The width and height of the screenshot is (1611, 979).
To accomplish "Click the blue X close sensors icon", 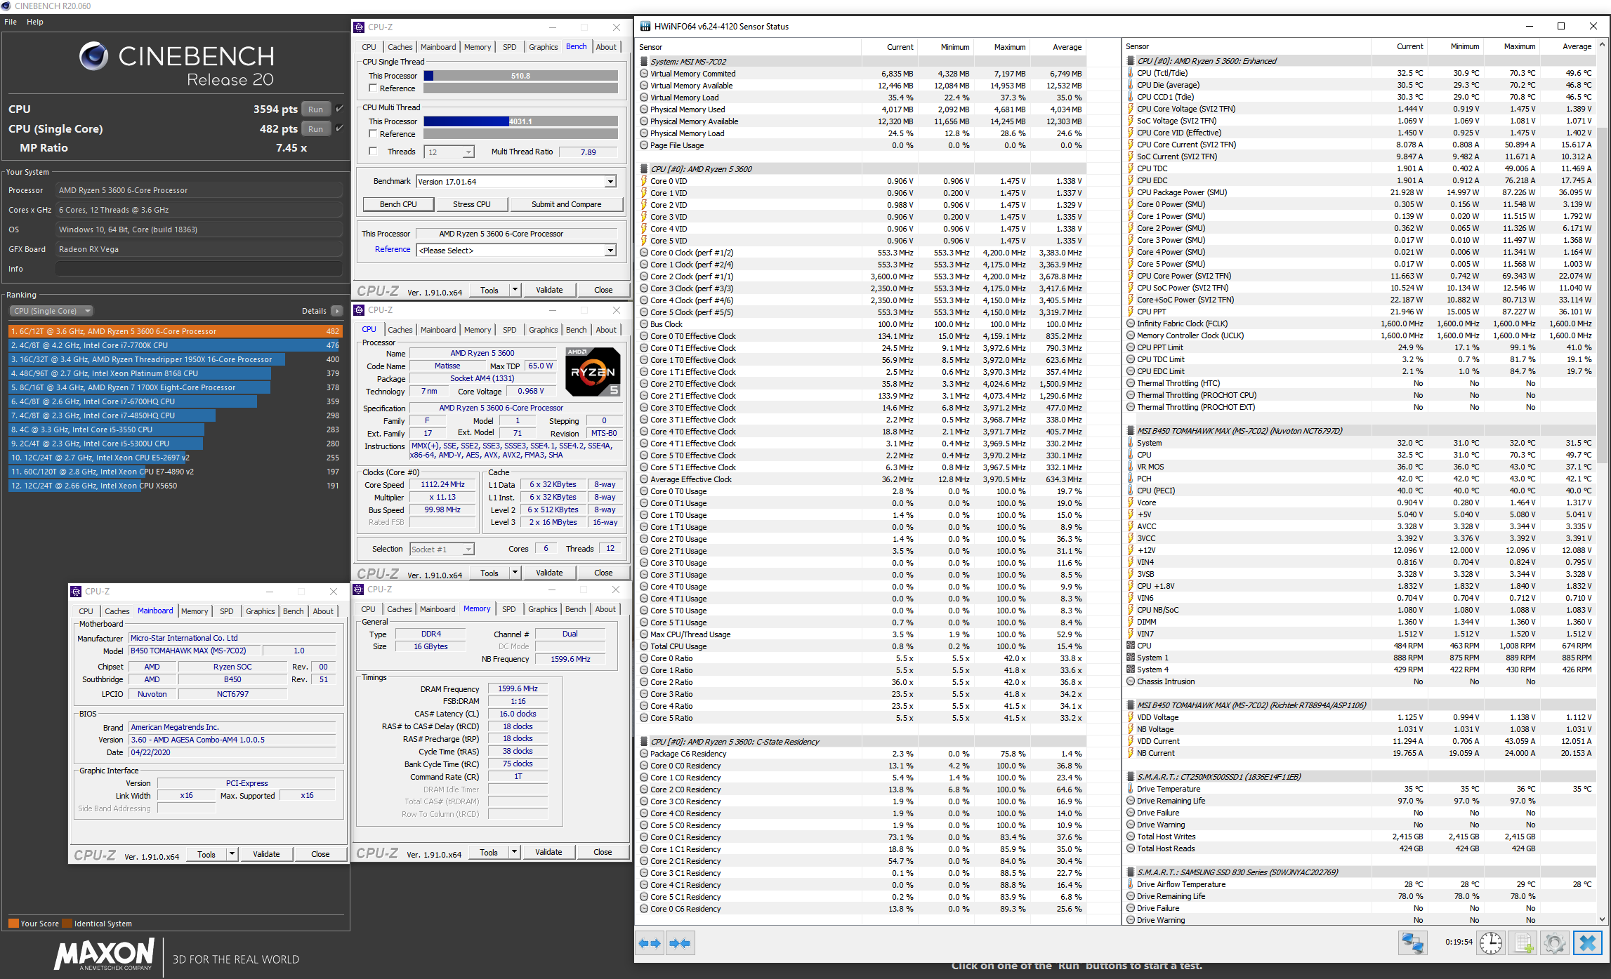I will click(1587, 943).
